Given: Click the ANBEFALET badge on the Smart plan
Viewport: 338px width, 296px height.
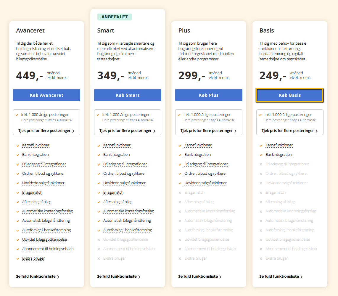Looking at the screenshot, I should (115, 17).
